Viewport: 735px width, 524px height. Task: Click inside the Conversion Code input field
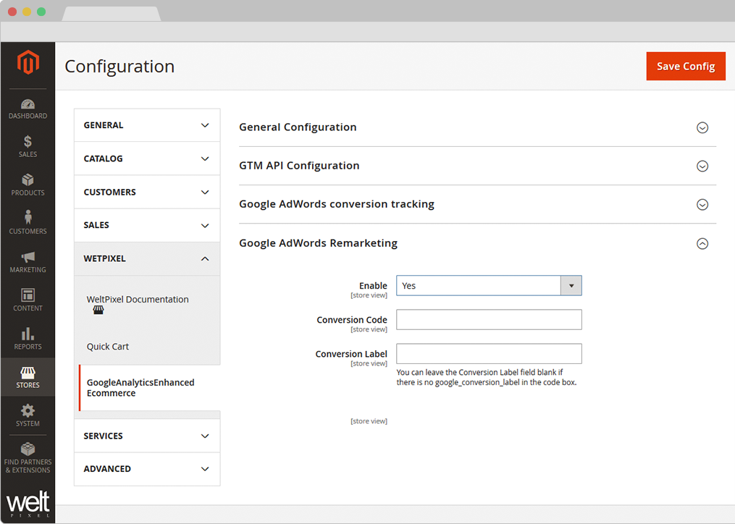pos(489,319)
